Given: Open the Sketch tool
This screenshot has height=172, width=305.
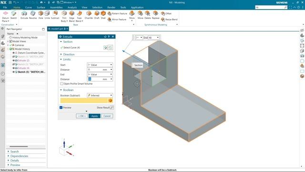Looking at the screenshot, I should (x=14, y=15).
